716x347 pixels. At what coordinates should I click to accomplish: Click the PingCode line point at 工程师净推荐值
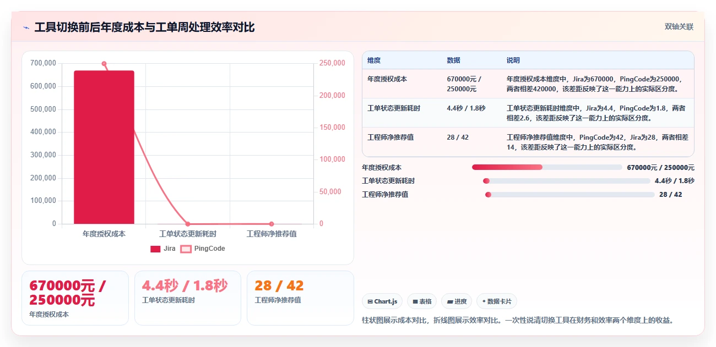pos(272,224)
